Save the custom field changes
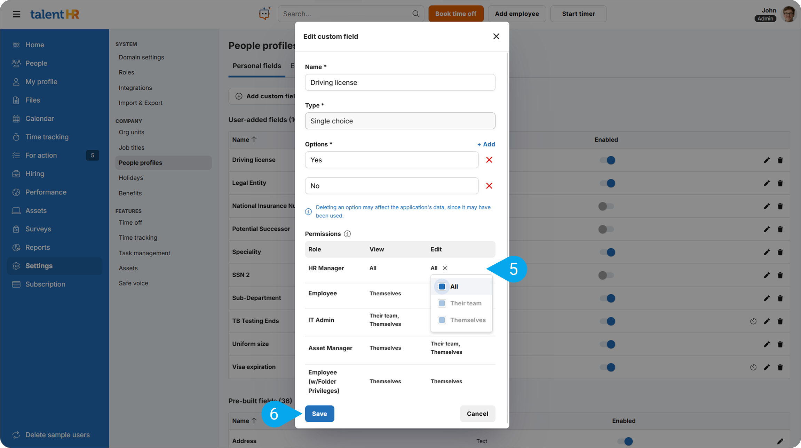This screenshot has height=448, width=801. point(319,414)
